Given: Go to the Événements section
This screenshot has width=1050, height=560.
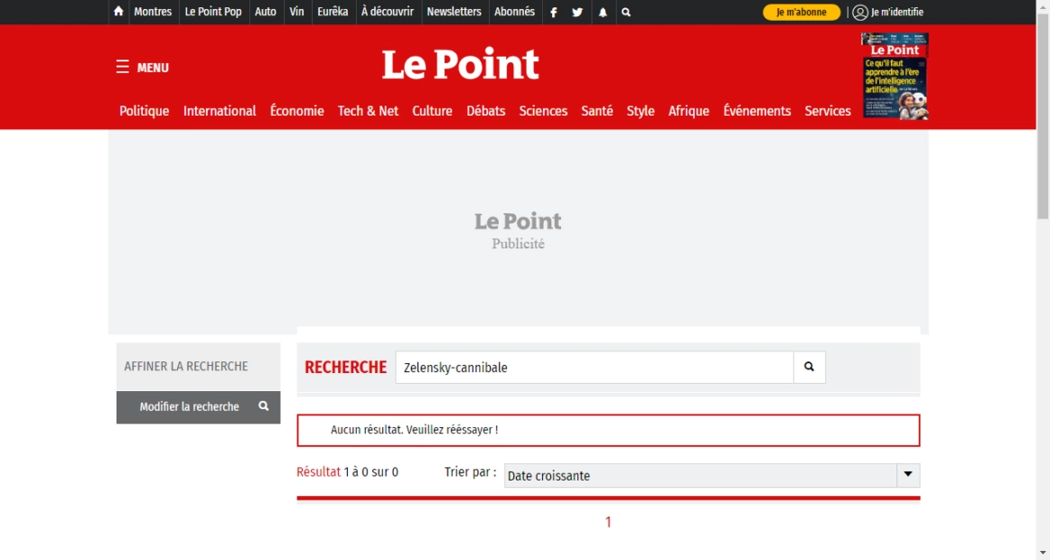Looking at the screenshot, I should (756, 111).
